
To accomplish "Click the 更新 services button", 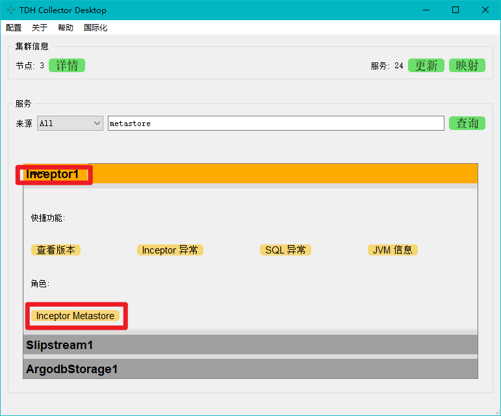I will [426, 66].
